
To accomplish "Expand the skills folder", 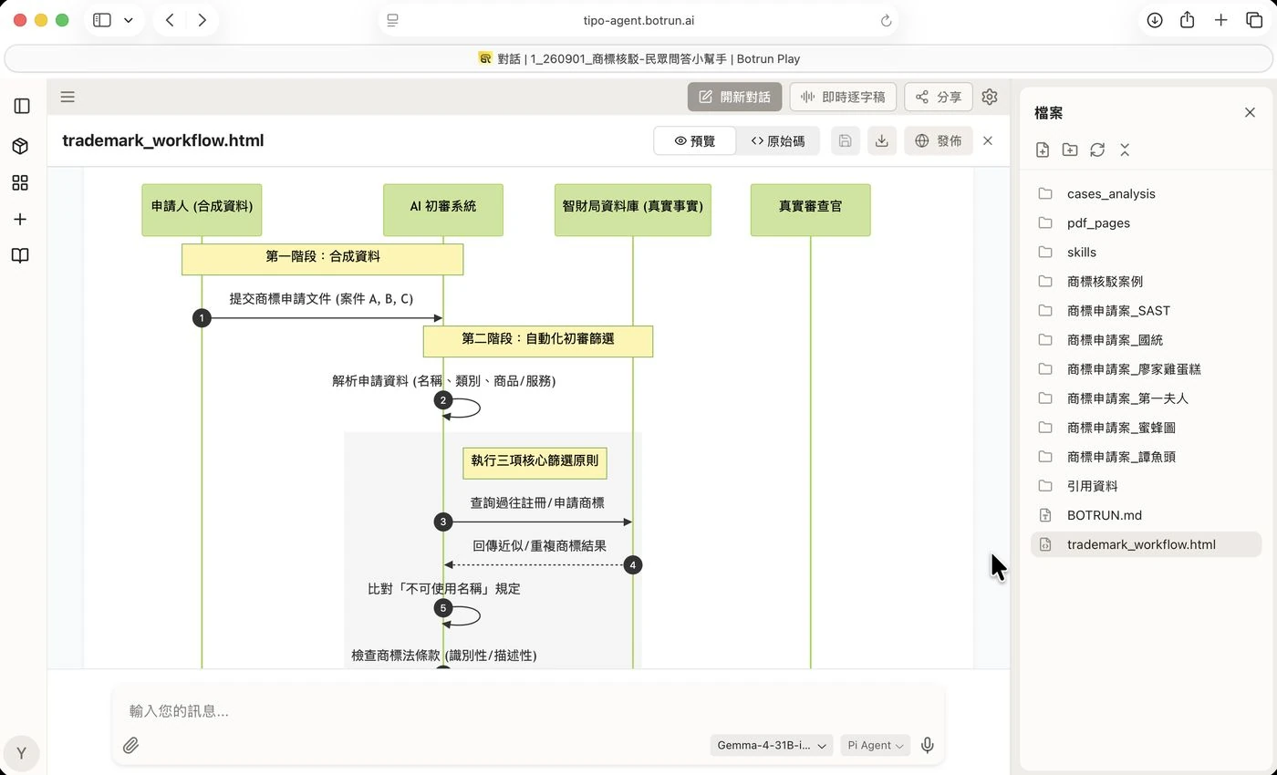I will (x=1147, y=252).
